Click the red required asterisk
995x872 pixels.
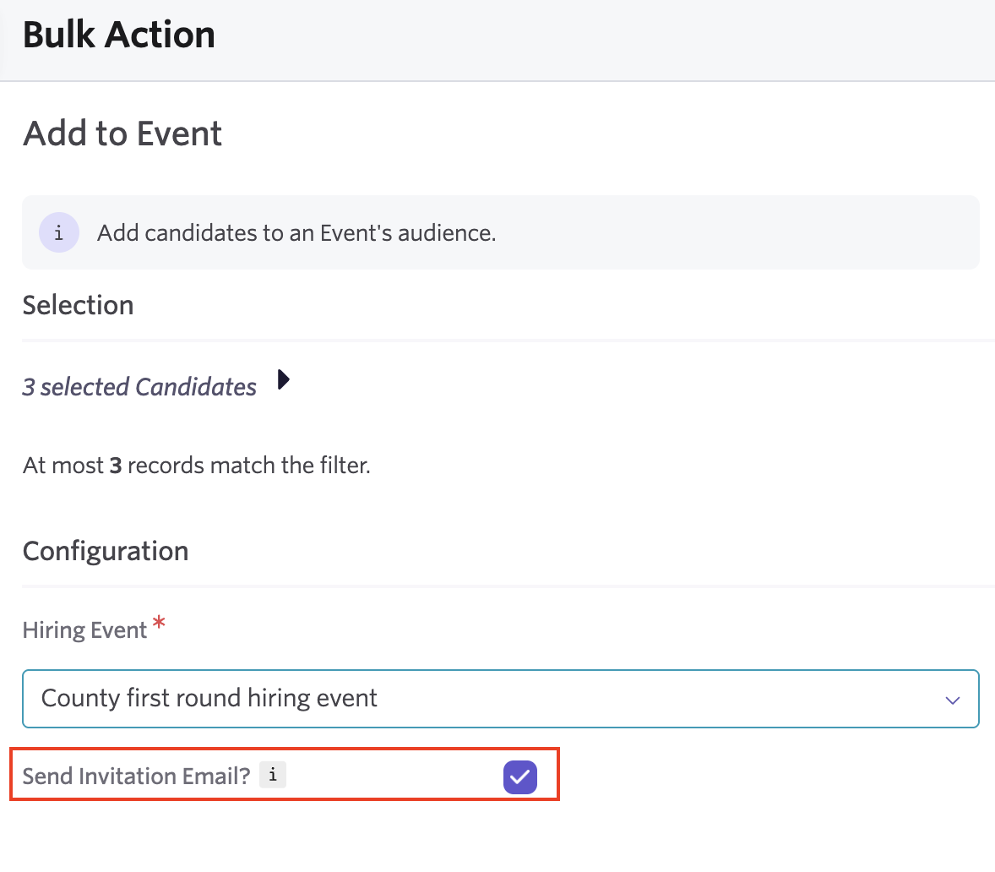pos(159,623)
